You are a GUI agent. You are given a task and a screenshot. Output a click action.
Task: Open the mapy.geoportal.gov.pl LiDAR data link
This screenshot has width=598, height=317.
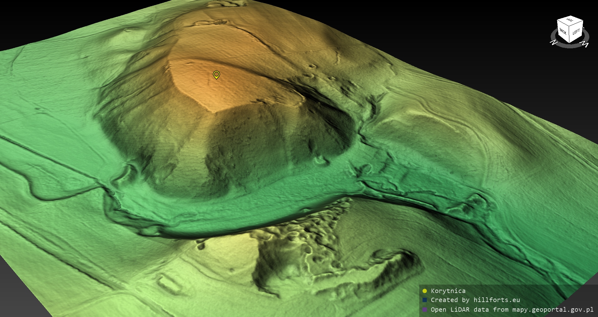tap(512, 310)
